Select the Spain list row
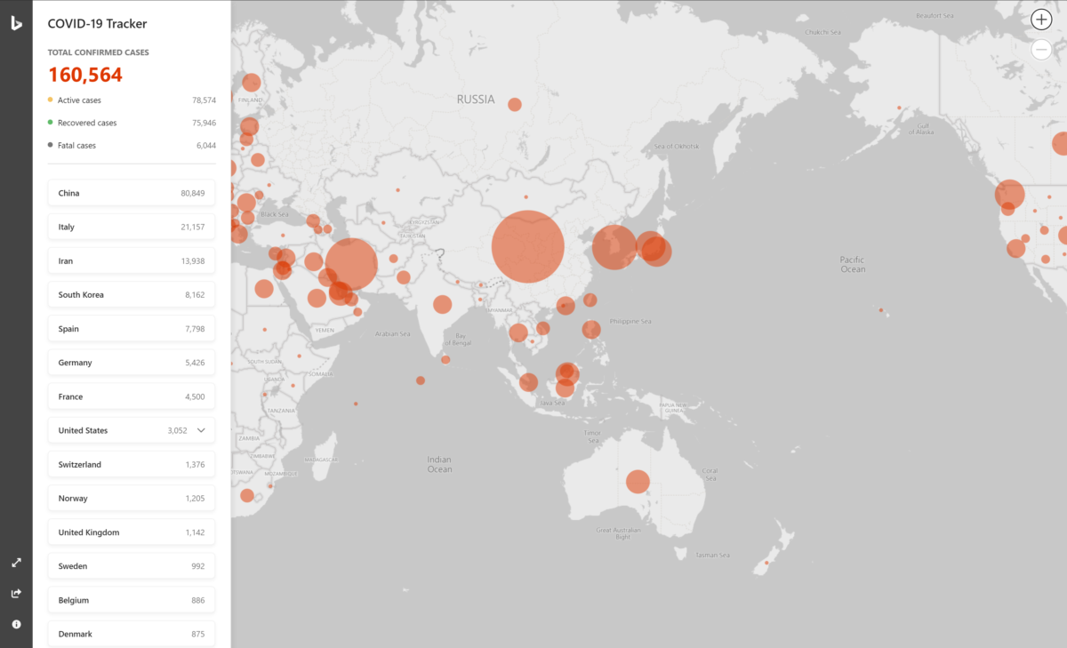 pyautogui.click(x=132, y=329)
